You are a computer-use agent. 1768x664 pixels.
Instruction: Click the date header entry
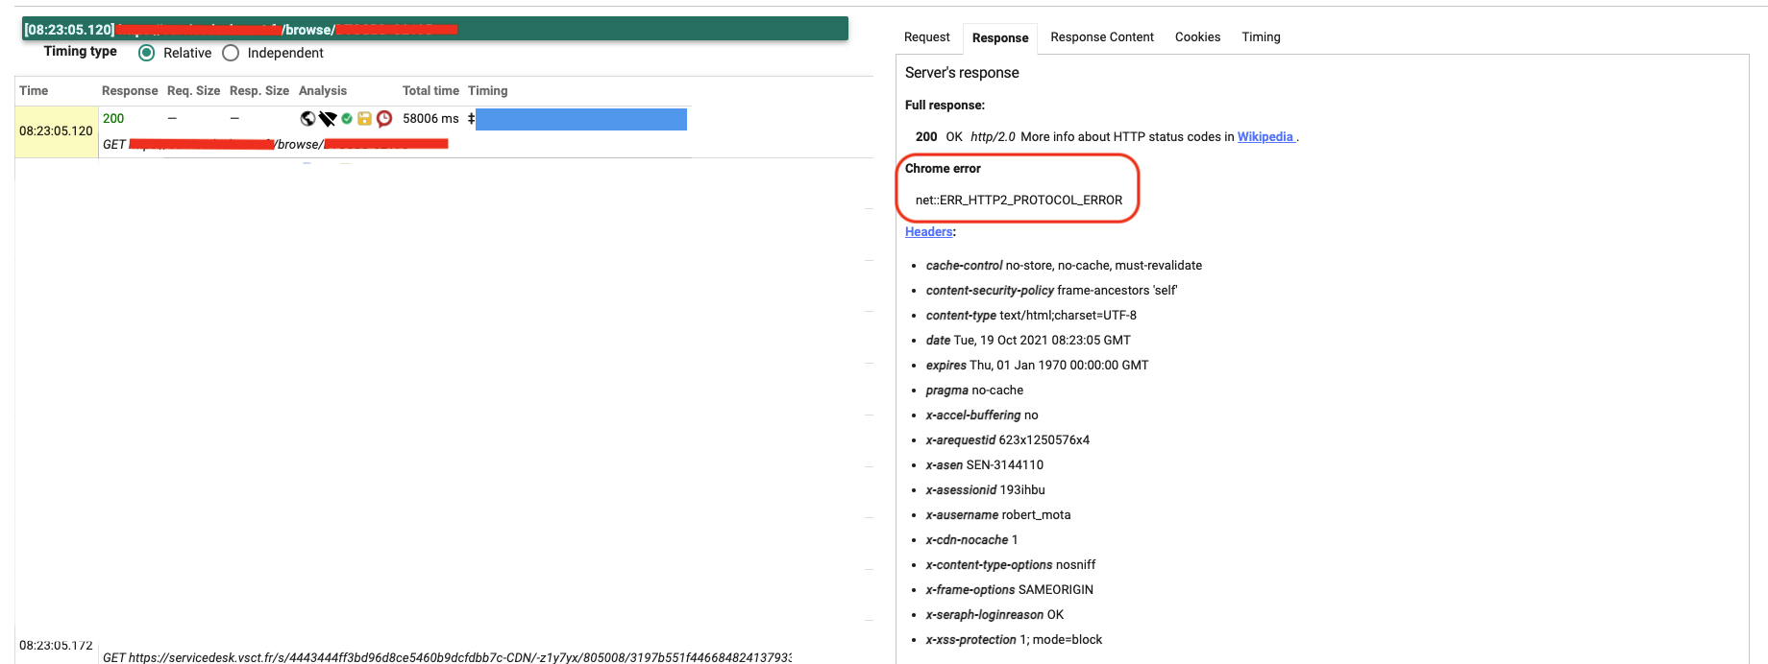tap(1028, 341)
